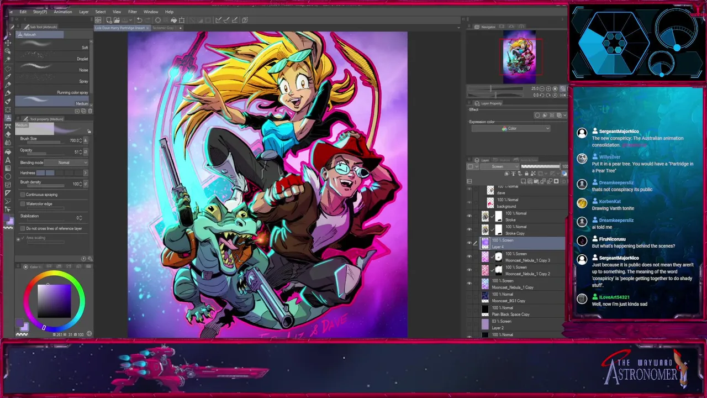Hide the Mooncast_Nebula_1 Copy 3 layer
Image resolution: width=707 pixels, height=398 pixels.
469,256
